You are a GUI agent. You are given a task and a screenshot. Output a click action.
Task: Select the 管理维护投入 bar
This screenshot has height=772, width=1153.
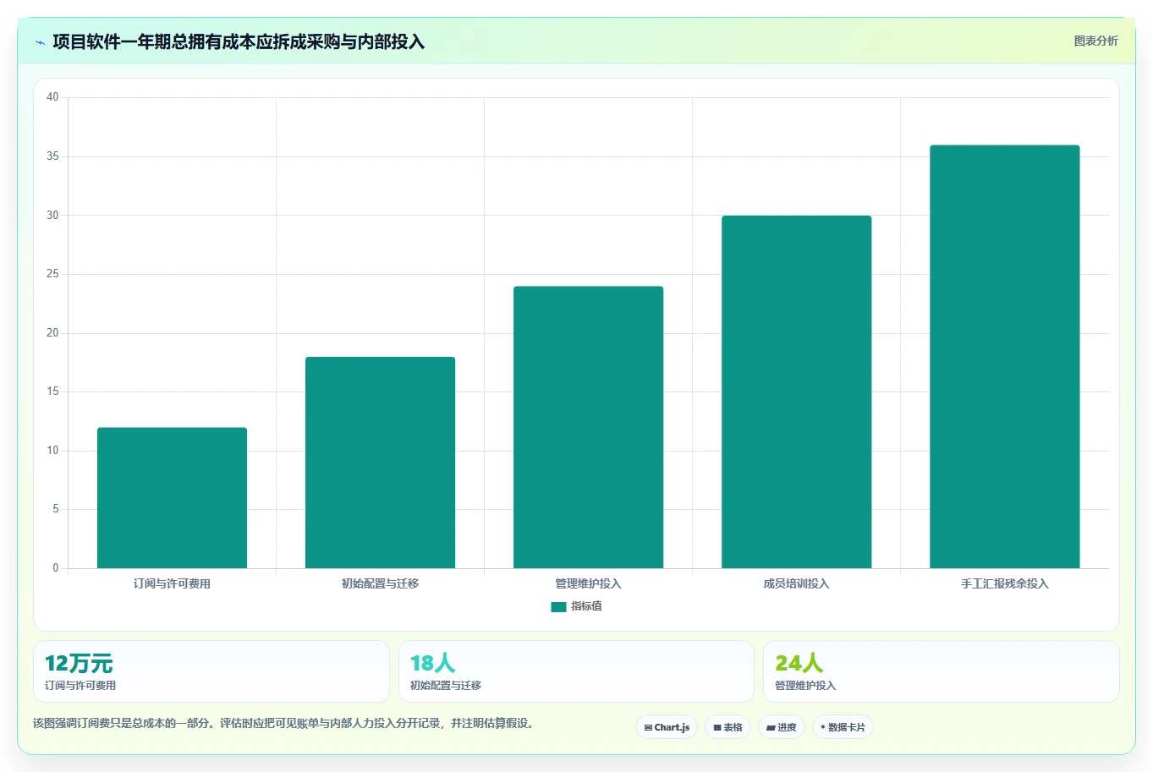pyautogui.click(x=588, y=427)
